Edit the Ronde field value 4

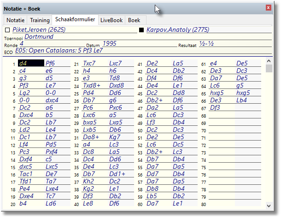(x=22, y=43)
